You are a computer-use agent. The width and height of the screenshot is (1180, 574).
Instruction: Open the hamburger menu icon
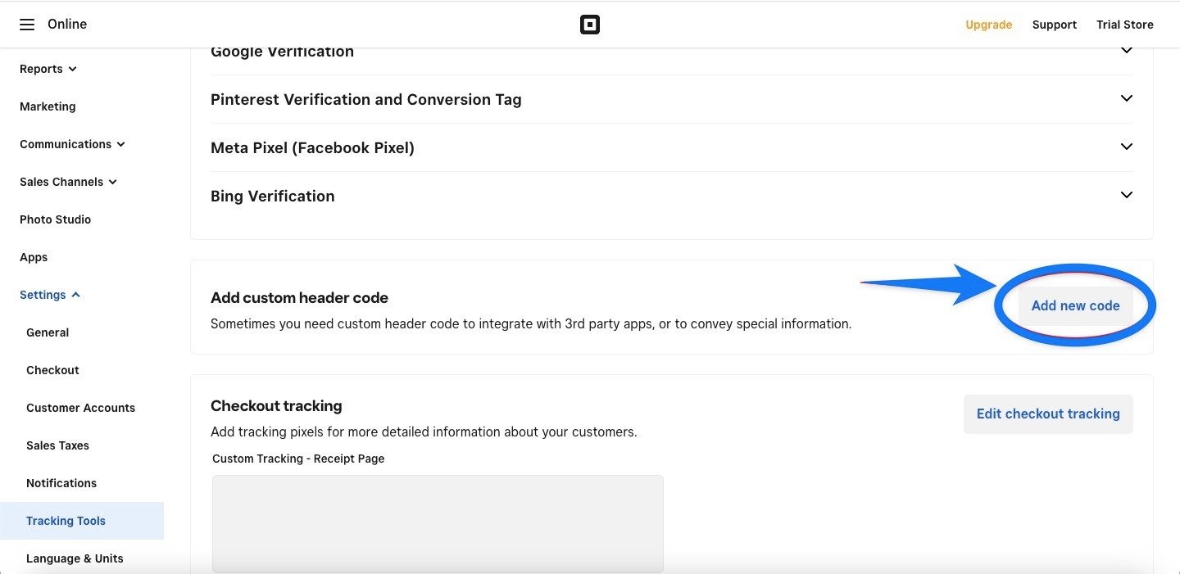pyautogui.click(x=27, y=25)
